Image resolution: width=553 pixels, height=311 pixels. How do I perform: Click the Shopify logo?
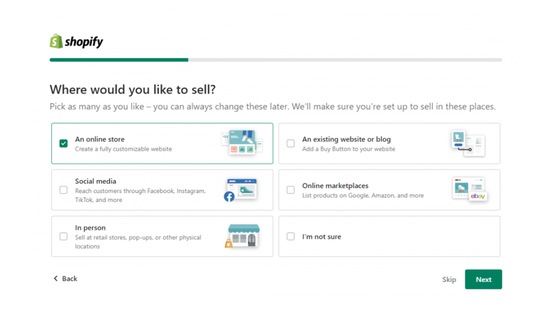[76, 41]
